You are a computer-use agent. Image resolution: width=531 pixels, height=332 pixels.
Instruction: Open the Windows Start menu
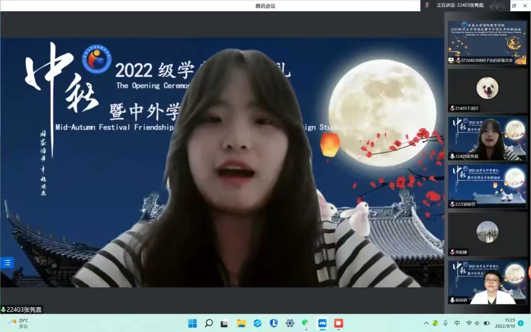[x=192, y=324]
